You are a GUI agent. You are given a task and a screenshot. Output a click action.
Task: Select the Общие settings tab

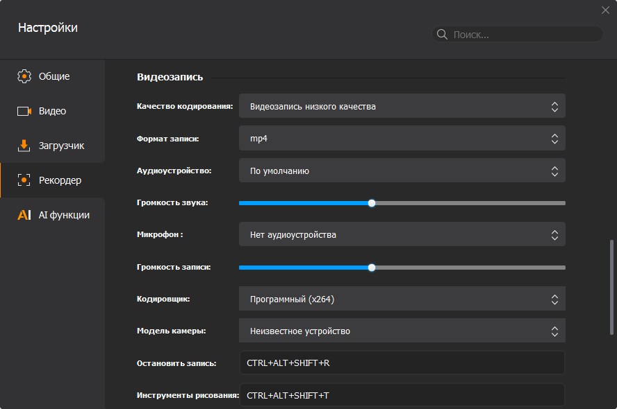point(54,76)
